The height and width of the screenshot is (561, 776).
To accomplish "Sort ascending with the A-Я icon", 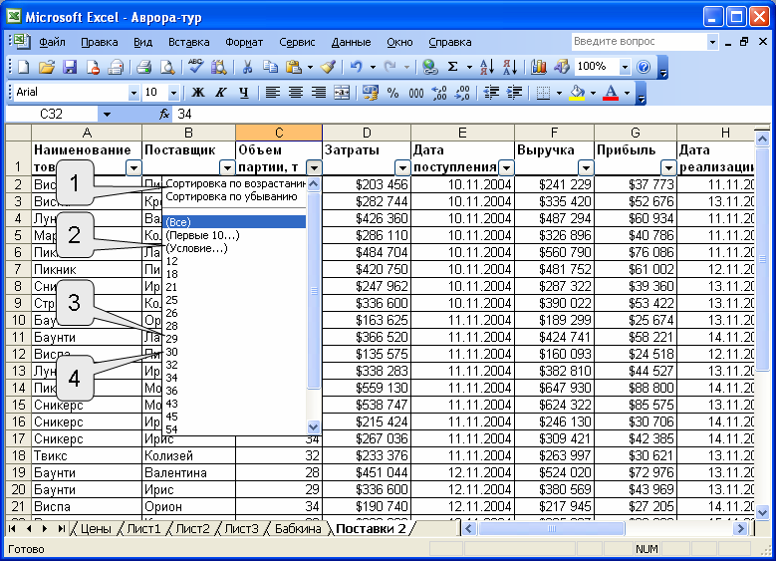I will point(487,67).
